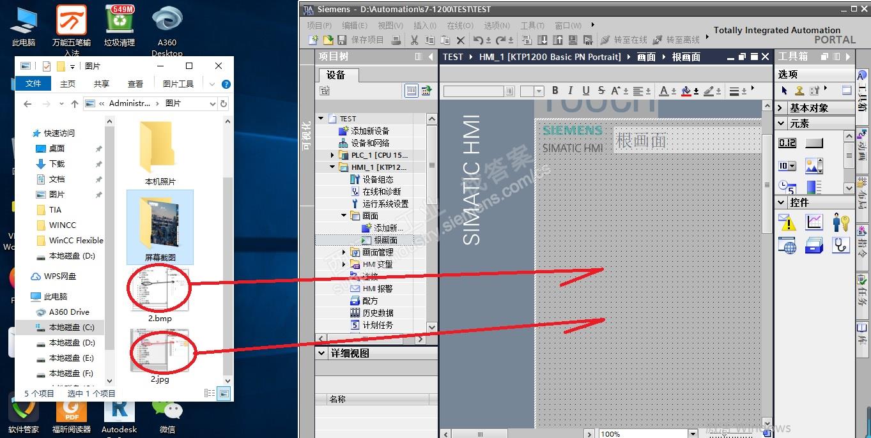This screenshot has height=438, width=871.
Task: Collapse the 详细视图 panel
Action: point(321,353)
